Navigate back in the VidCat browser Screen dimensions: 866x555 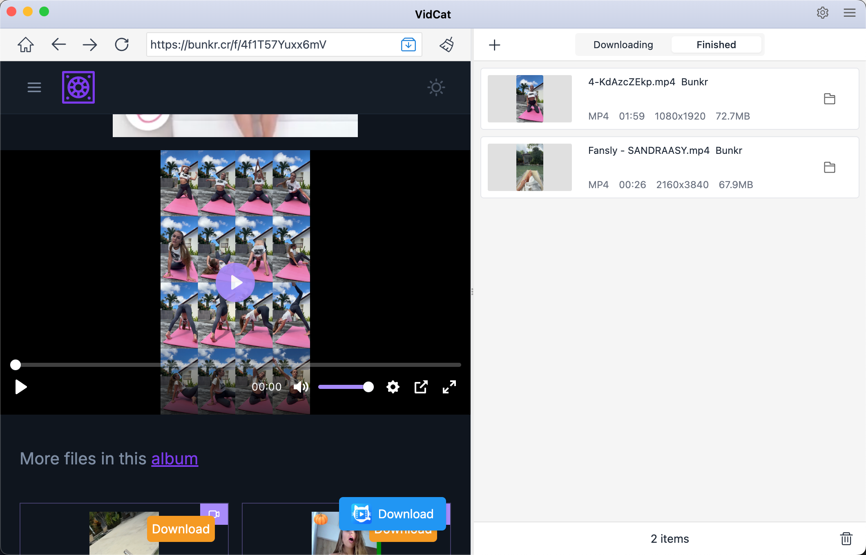tap(59, 44)
